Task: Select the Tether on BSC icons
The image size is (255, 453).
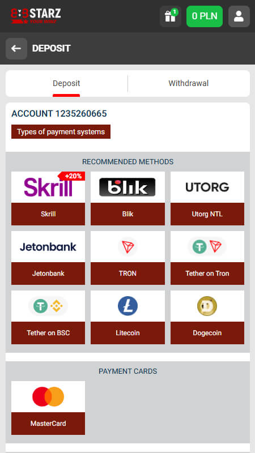Action: (48, 306)
